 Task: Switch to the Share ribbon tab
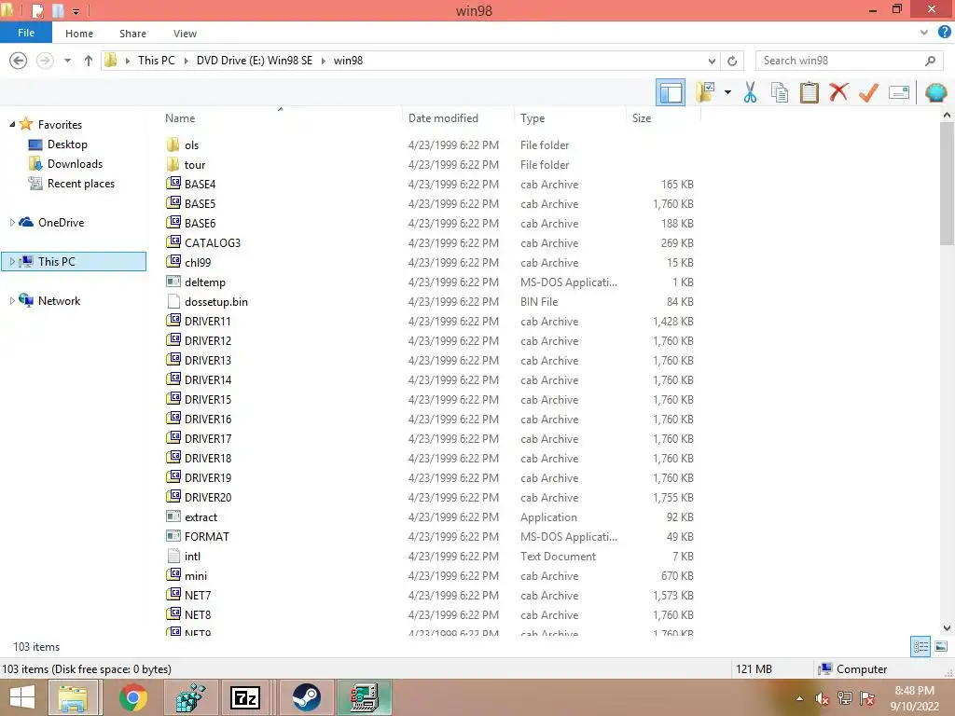pyautogui.click(x=132, y=34)
